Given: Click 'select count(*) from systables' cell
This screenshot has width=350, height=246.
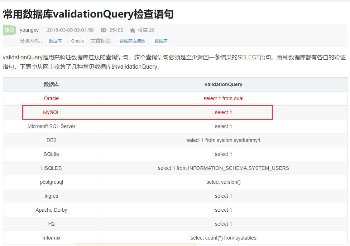Looking at the screenshot, I should pos(224,238).
